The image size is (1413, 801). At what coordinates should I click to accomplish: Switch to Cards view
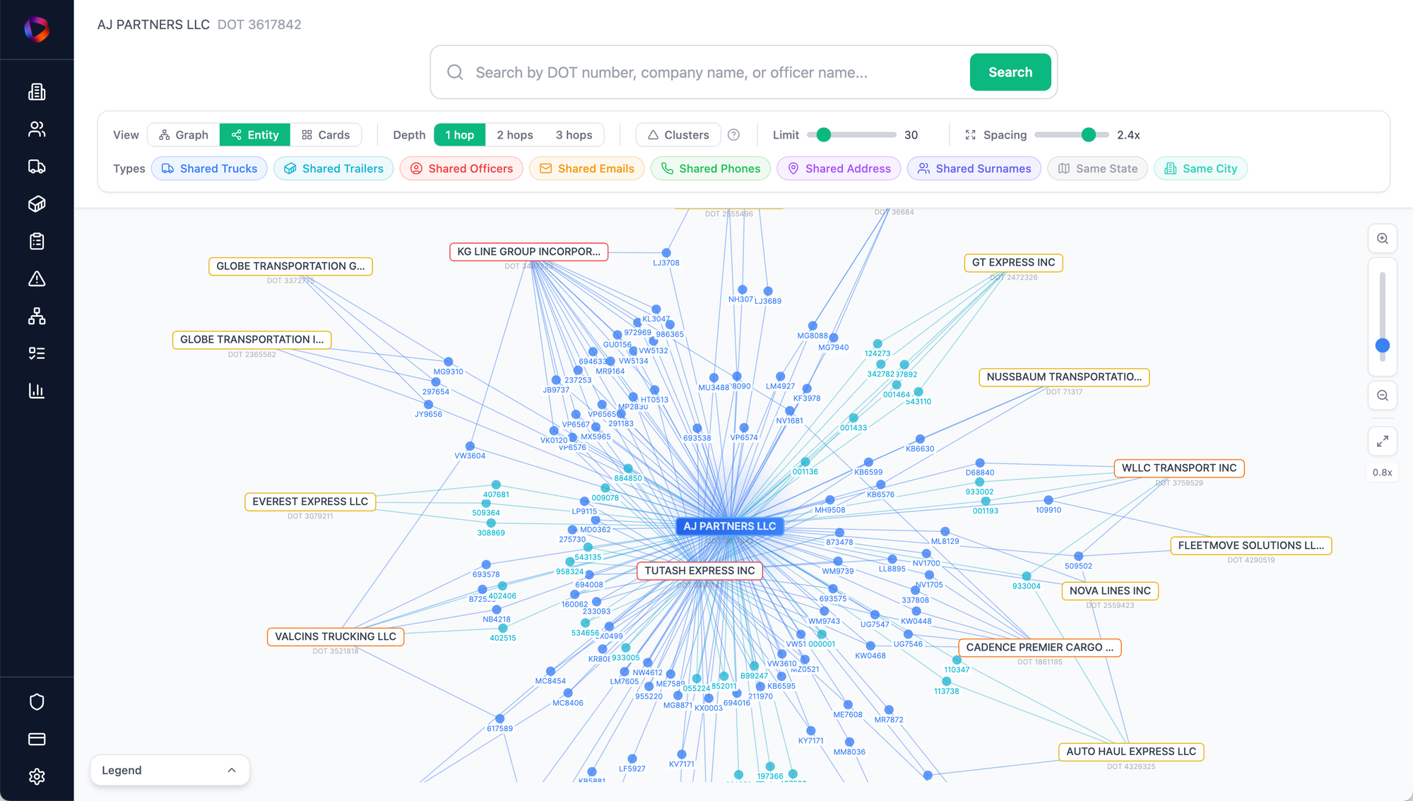(326, 135)
